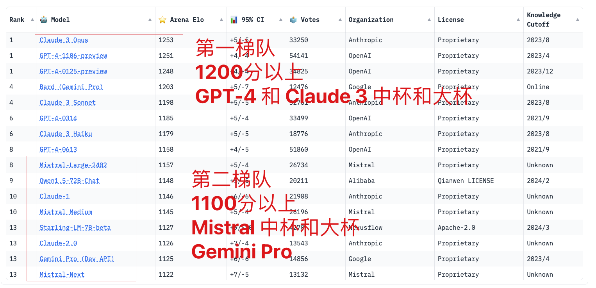Click the vote count 33499
The width and height of the screenshot is (596, 288).
coord(299,118)
